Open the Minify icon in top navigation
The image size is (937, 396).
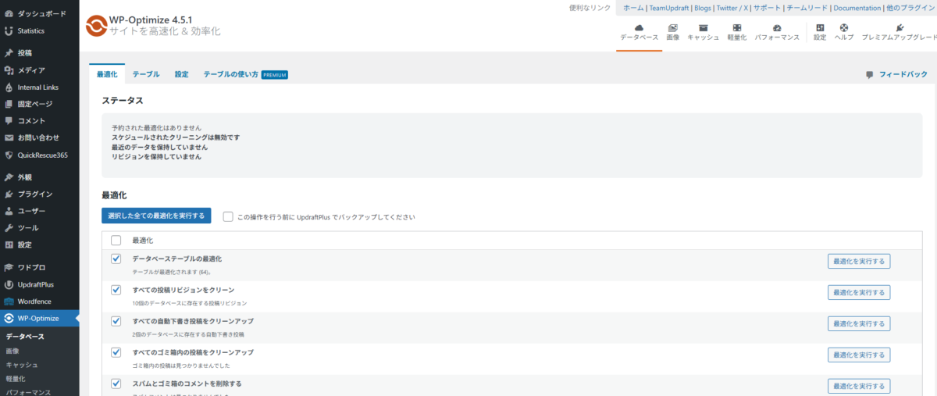(x=737, y=28)
